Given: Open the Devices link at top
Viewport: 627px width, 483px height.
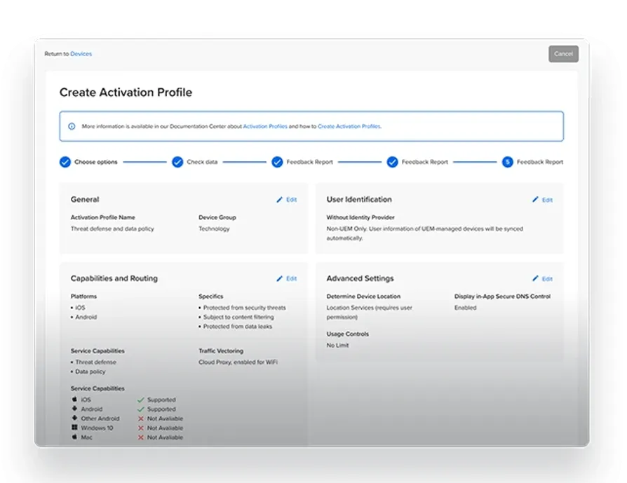Looking at the screenshot, I should (x=81, y=54).
